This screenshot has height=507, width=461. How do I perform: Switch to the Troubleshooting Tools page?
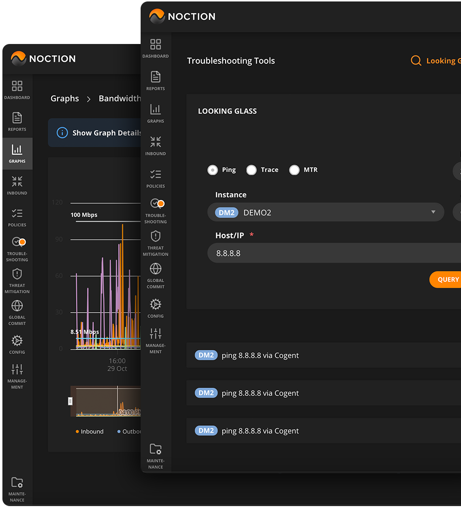(230, 61)
